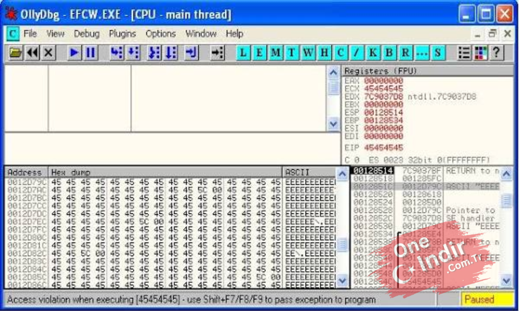Show CPU window with toolbar C button

pos(340,53)
